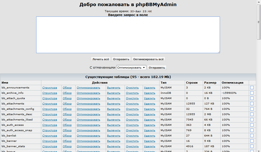This screenshot has height=152, width=261.
Task: Tick the checkbox for bb_announcements
Action: 252,88
